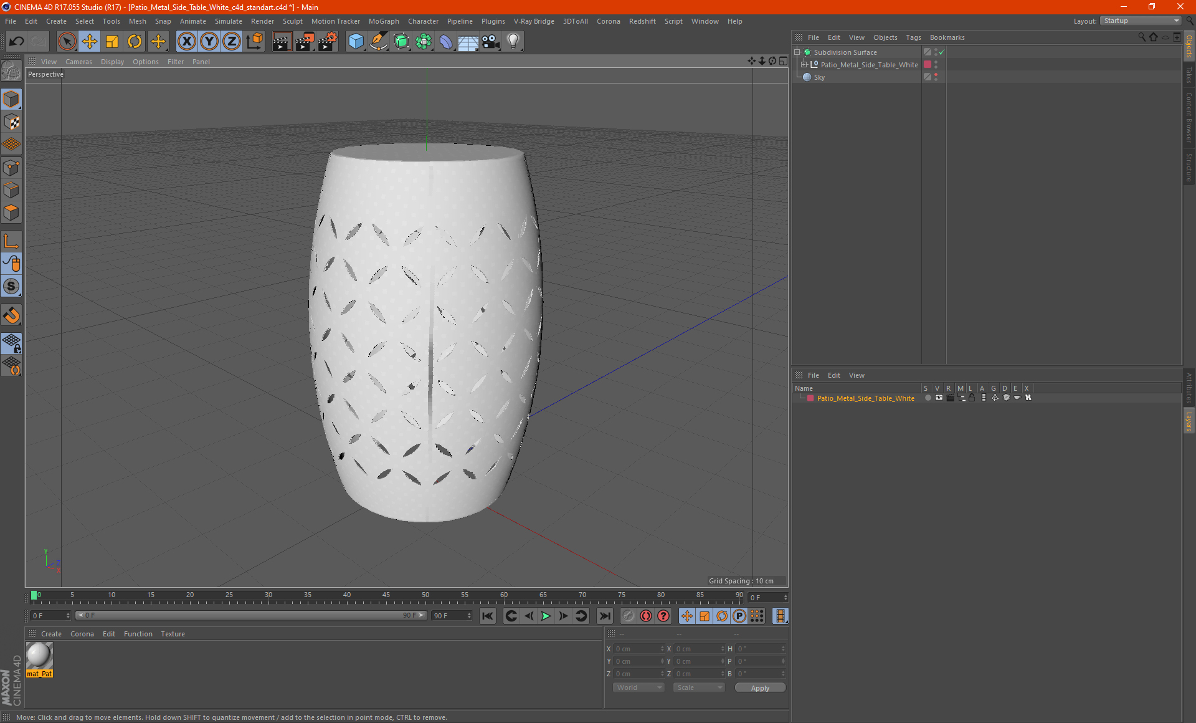Screen dimensions: 1196x723
Task: Open the Layers side tab
Action: coord(1189,421)
